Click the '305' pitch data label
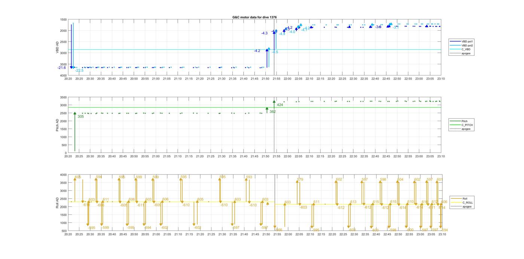Screen dimensions: 524x259 point(81,117)
